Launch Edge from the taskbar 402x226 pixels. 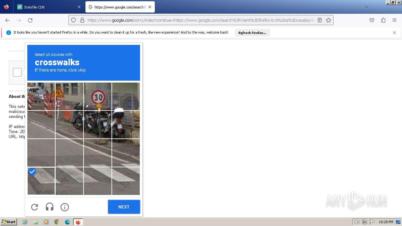tap(68, 222)
